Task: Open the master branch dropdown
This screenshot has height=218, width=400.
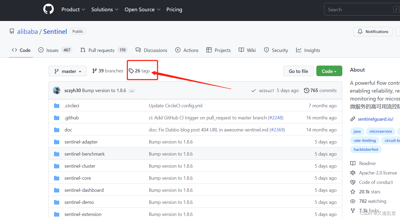Action: point(68,71)
